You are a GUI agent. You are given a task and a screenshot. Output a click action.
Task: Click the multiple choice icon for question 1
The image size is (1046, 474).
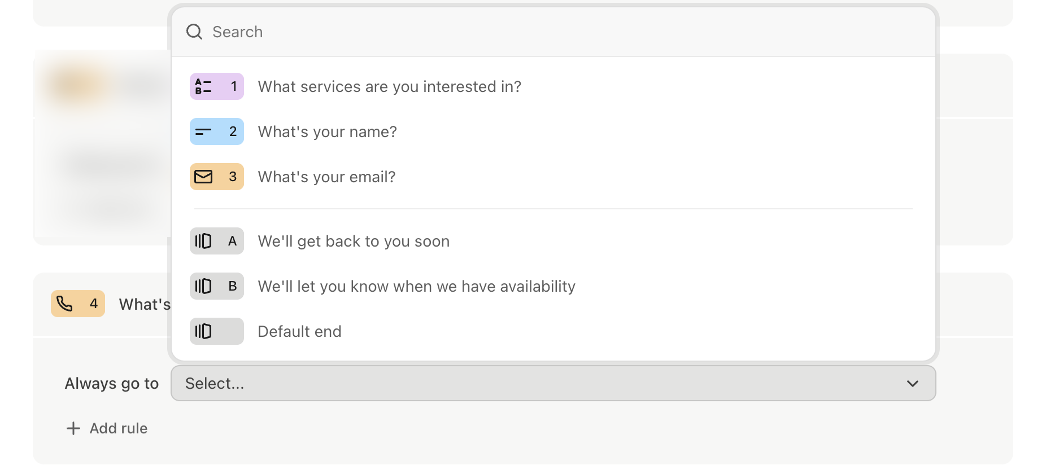[203, 86]
